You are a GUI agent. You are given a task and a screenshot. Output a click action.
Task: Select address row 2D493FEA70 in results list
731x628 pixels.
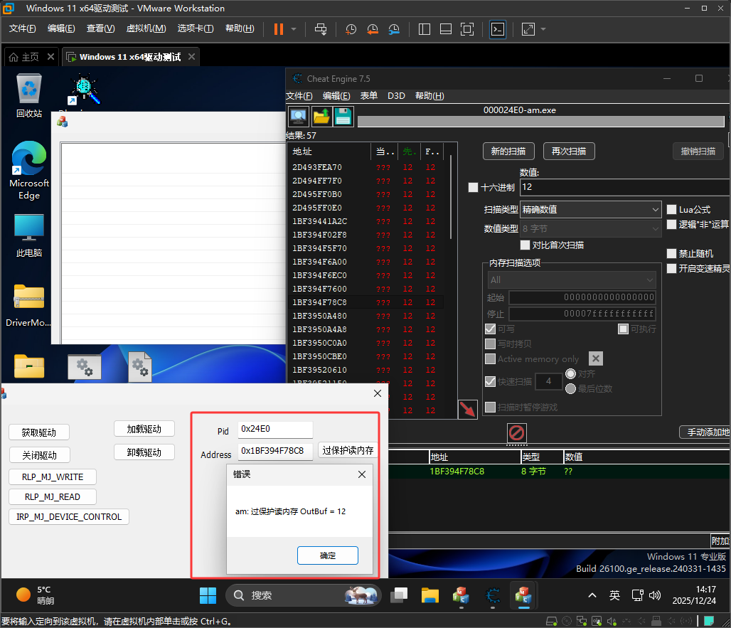[x=366, y=167]
